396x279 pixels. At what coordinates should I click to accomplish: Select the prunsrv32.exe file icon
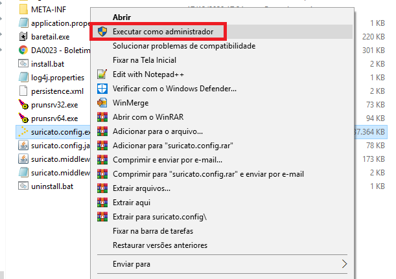[23, 104]
